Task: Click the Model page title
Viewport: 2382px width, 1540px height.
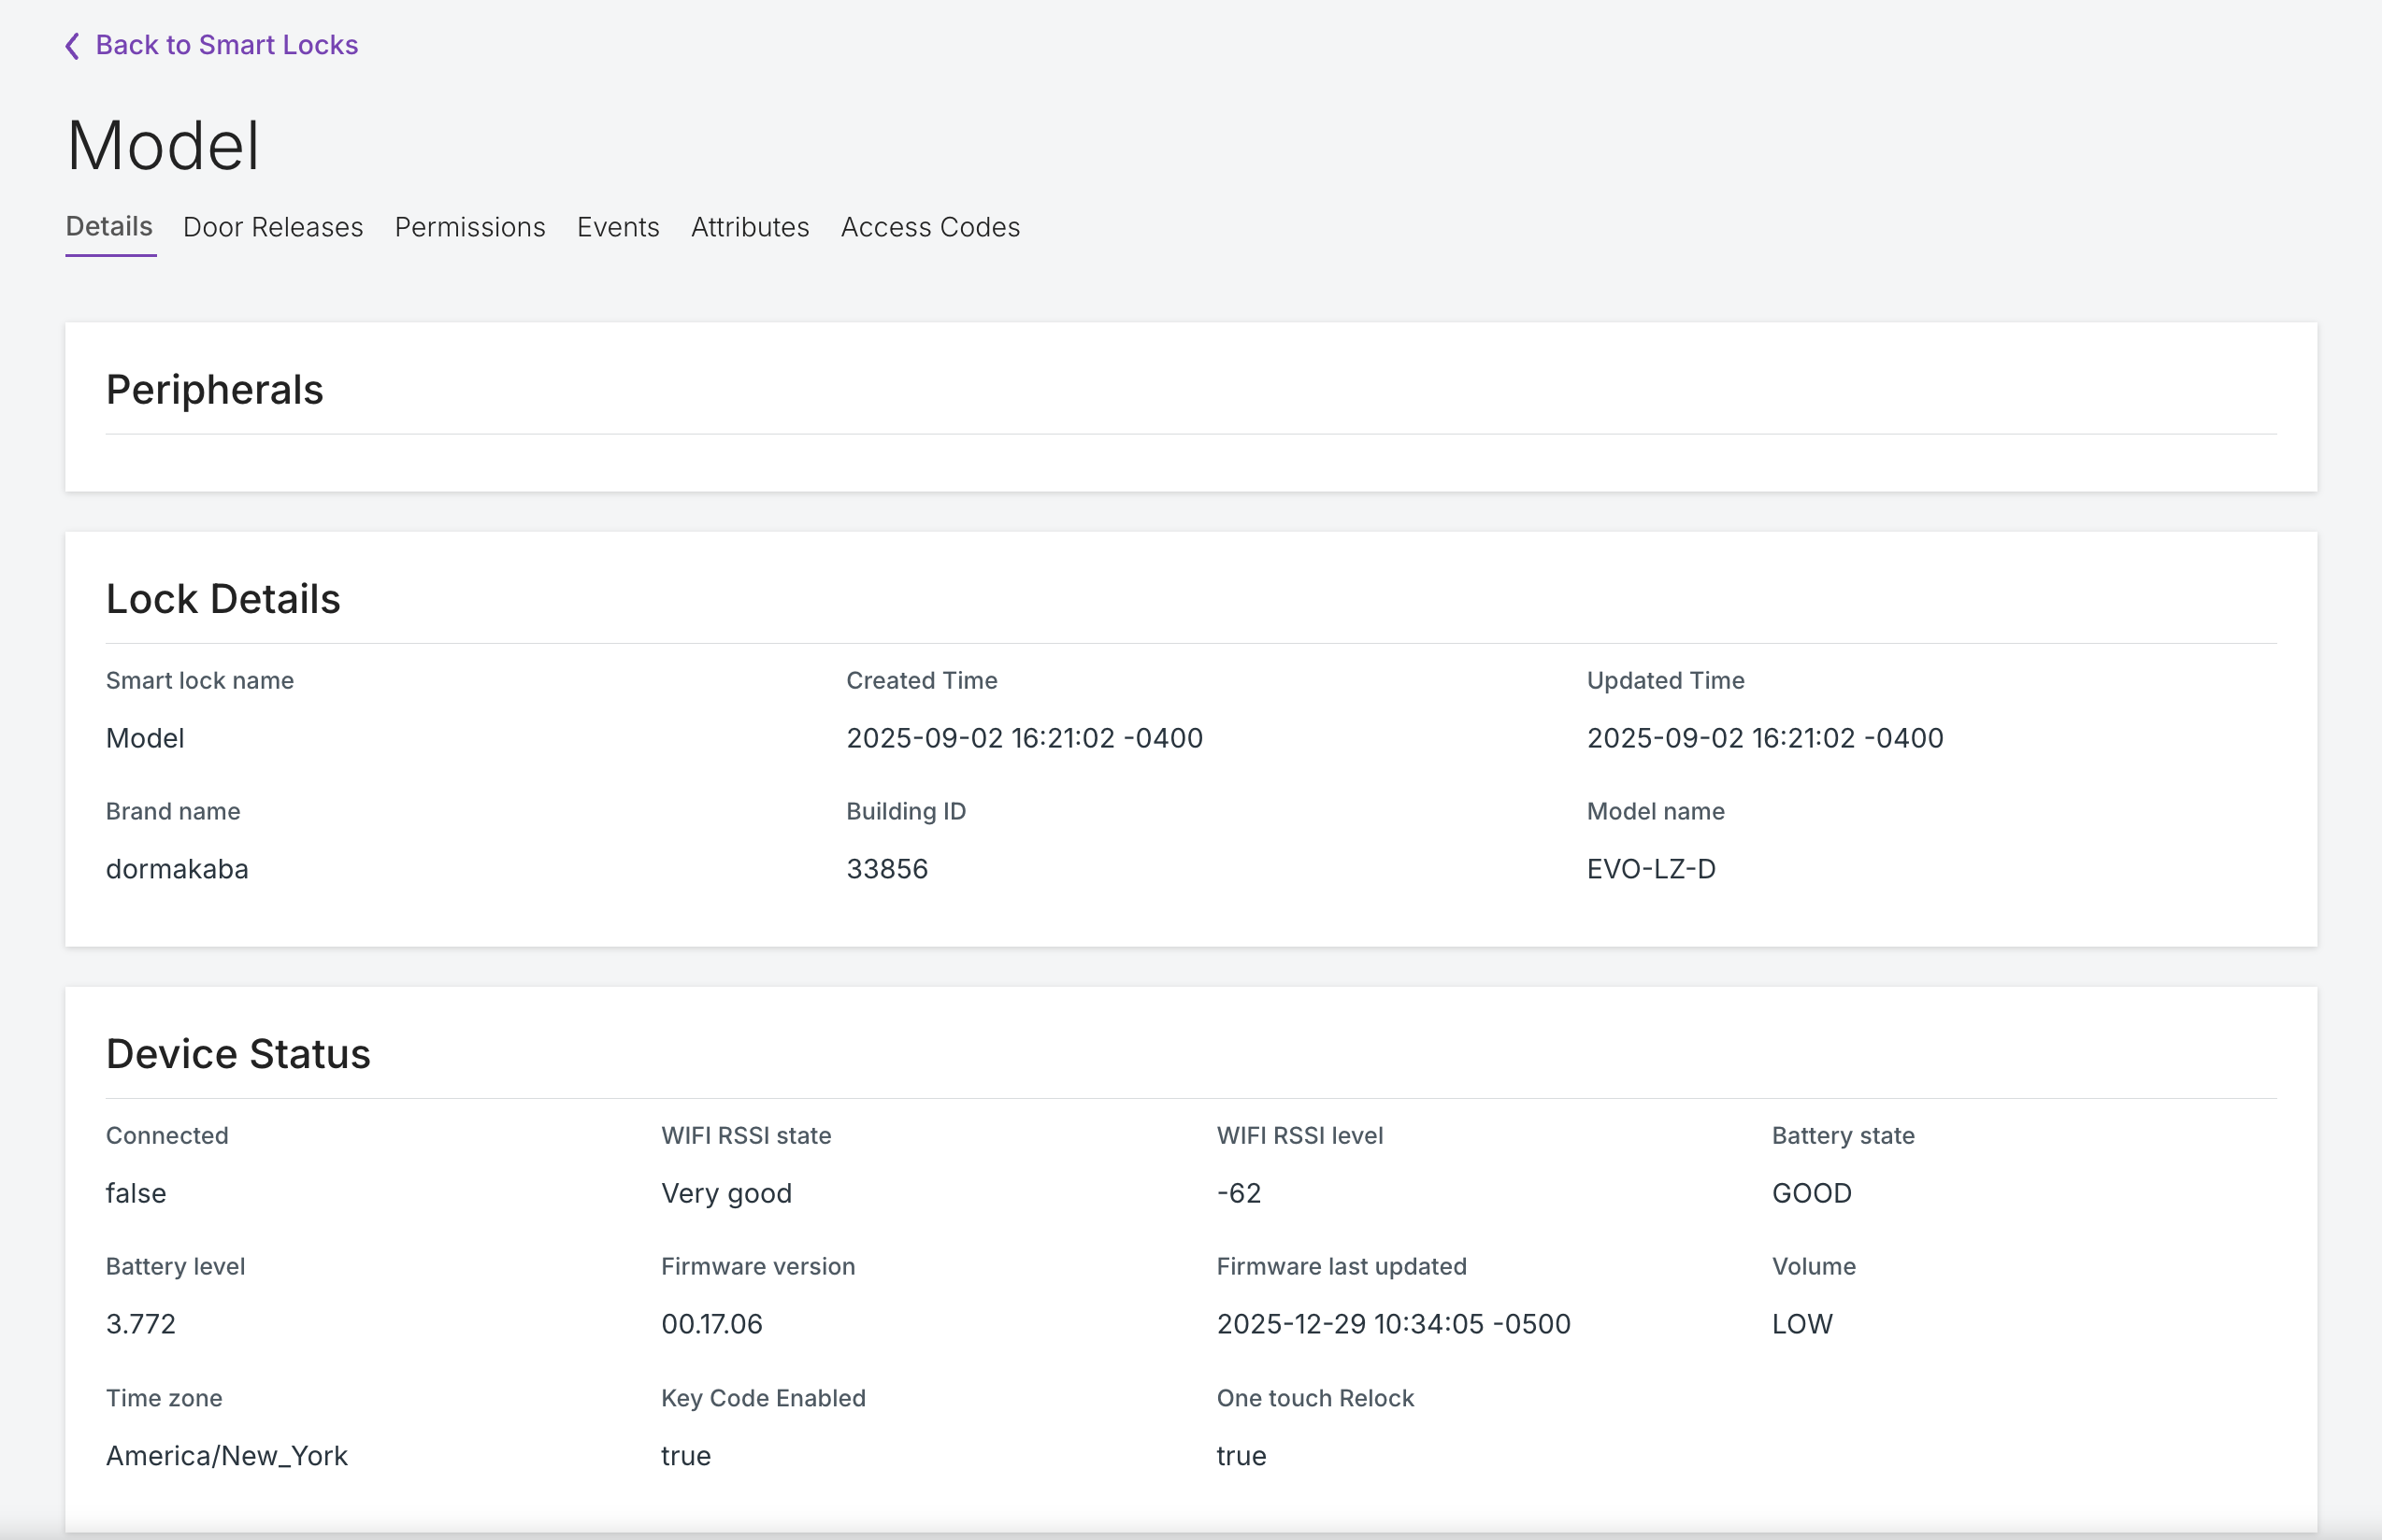Action: (165, 146)
